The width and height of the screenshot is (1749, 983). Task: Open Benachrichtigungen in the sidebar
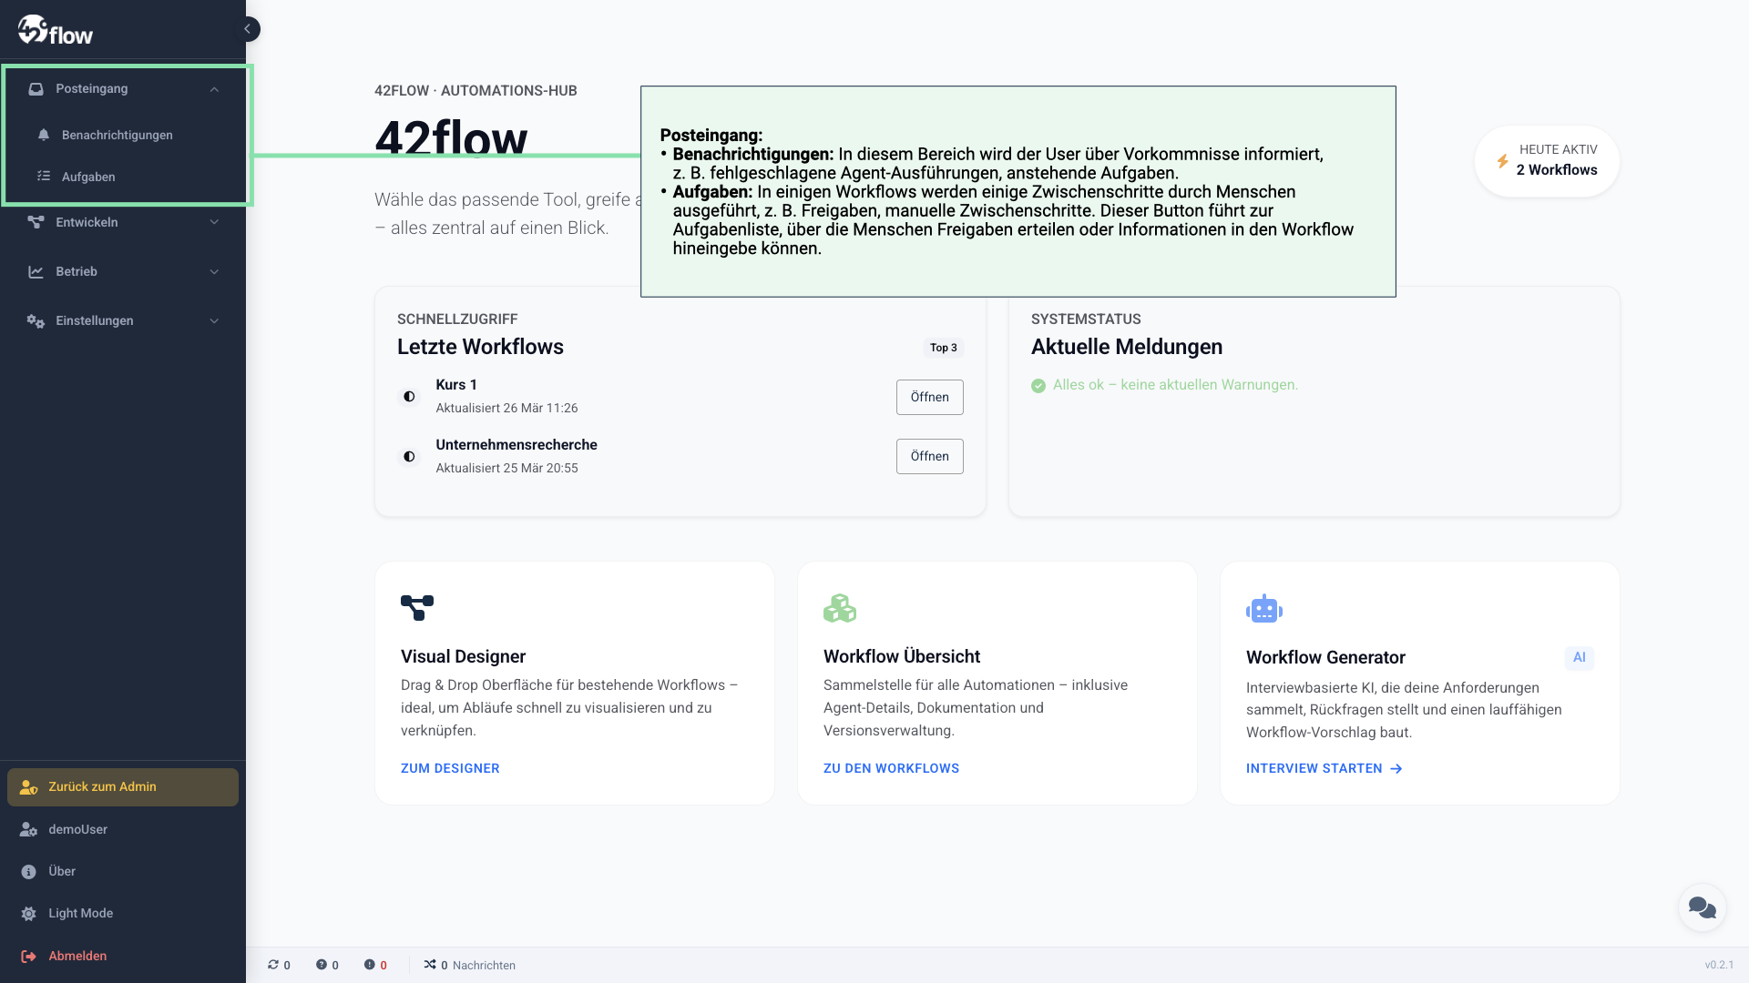(117, 135)
